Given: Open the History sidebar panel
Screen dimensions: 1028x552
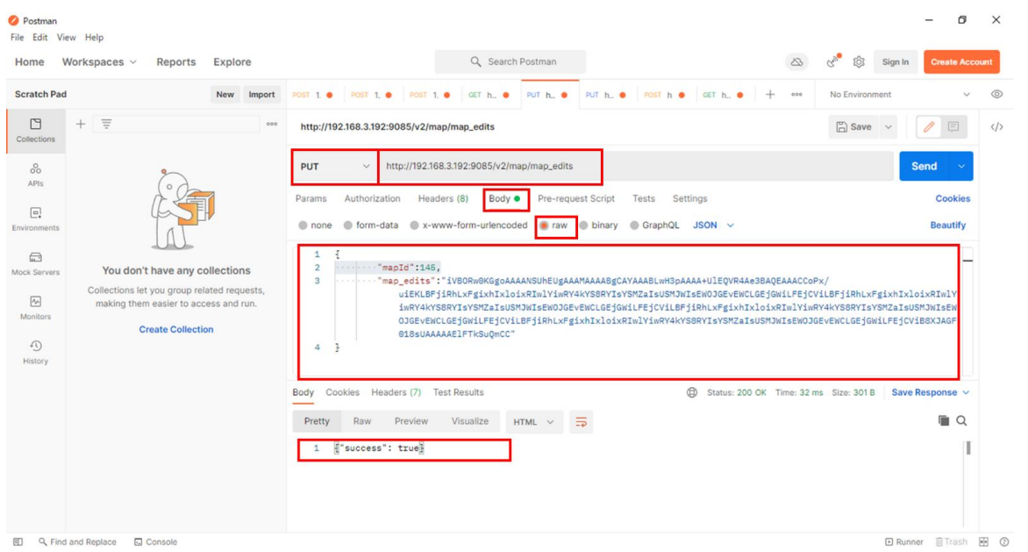Looking at the screenshot, I should (x=35, y=352).
